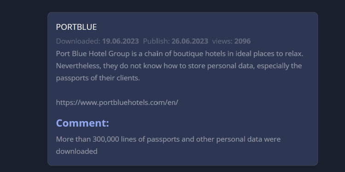
Task: Click the views label
Action: 222,41
